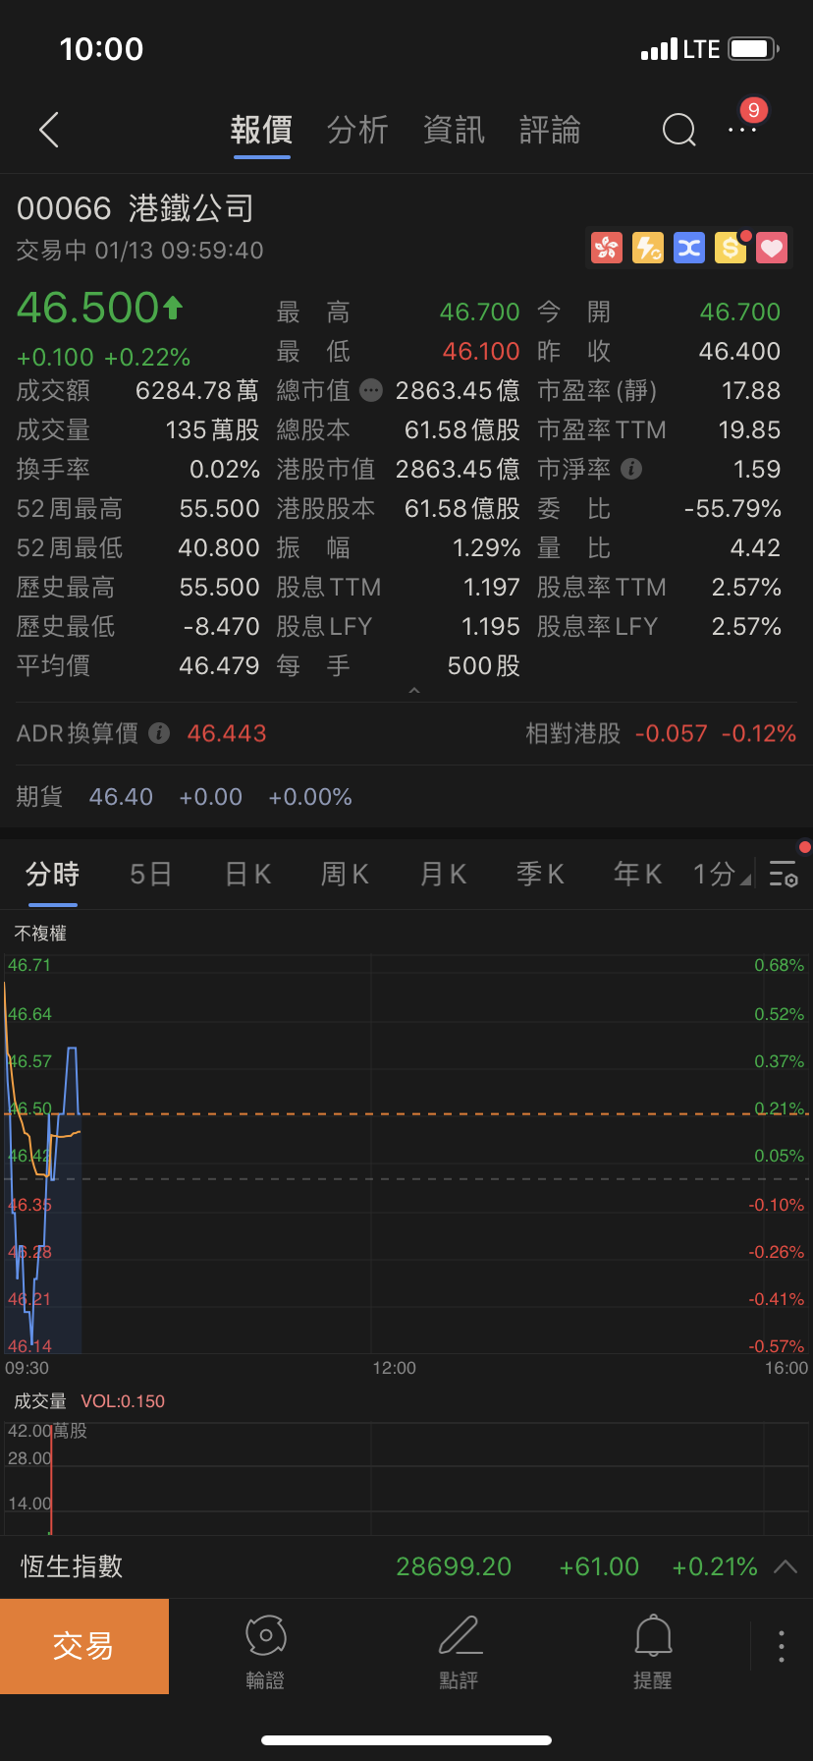Tap 最低 value 46.100
This screenshot has height=1761, width=813.
pyautogui.click(x=481, y=351)
